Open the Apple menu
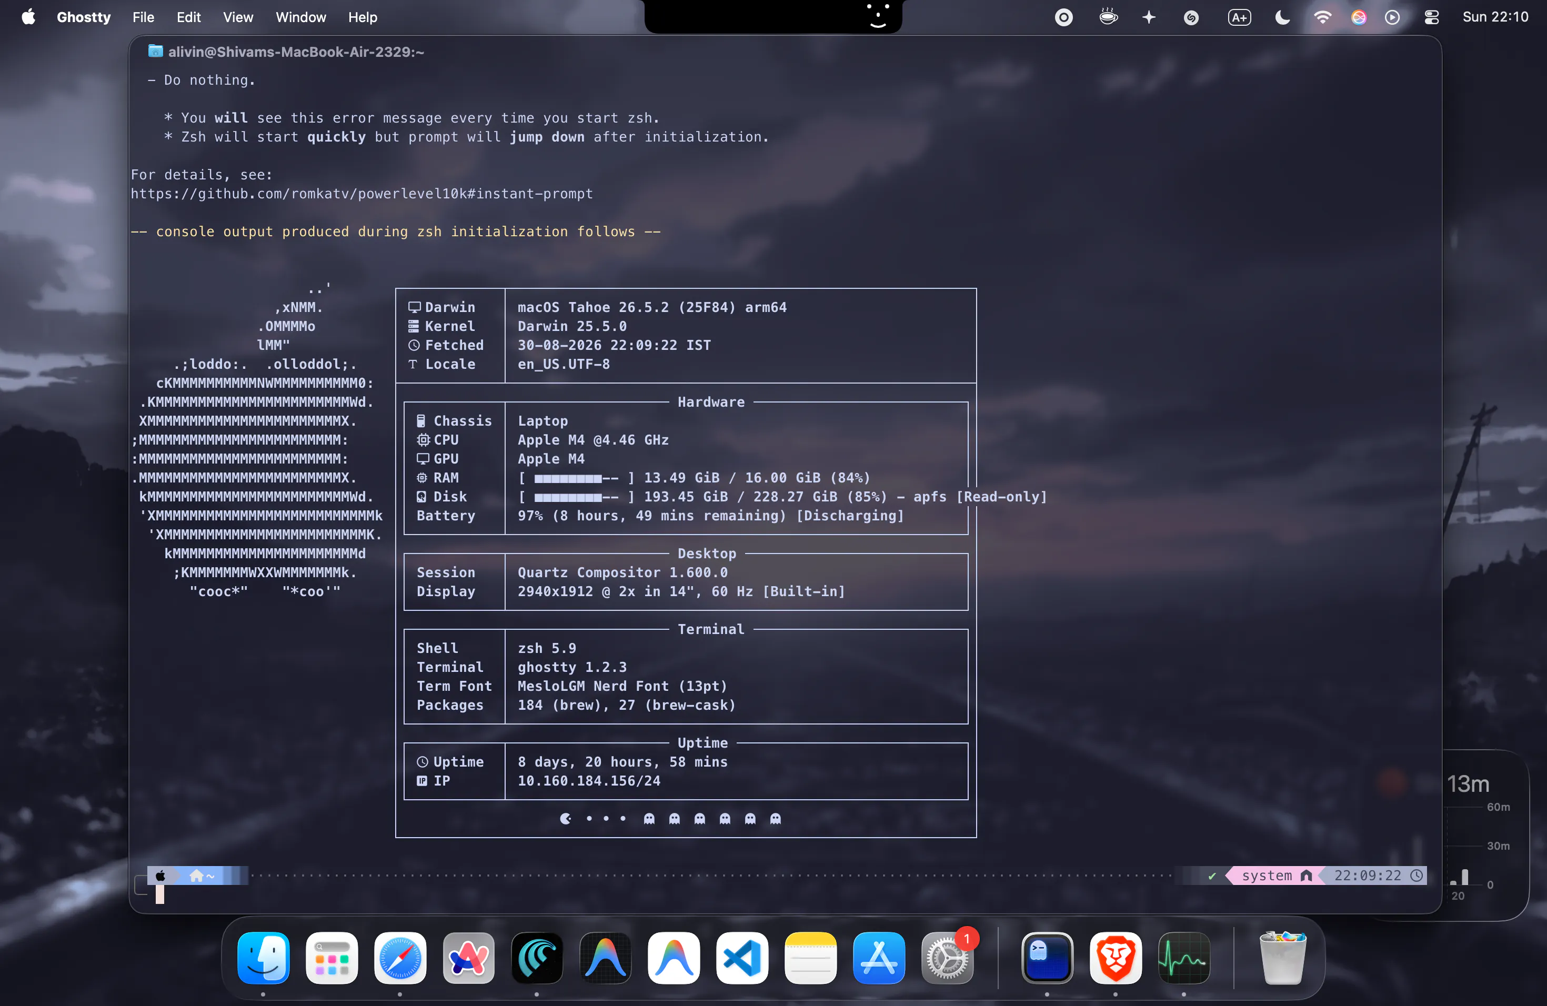Image resolution: width=1547 pixels, height=1006 pixels. click(28, 17)
